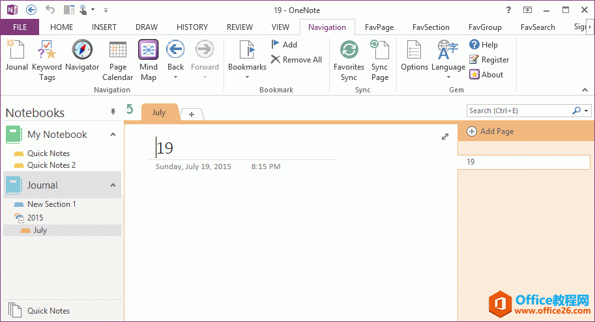This screenshot has height=322, width=595.
Task: Select the July section in the tree
Action: [x=40, y=230]
